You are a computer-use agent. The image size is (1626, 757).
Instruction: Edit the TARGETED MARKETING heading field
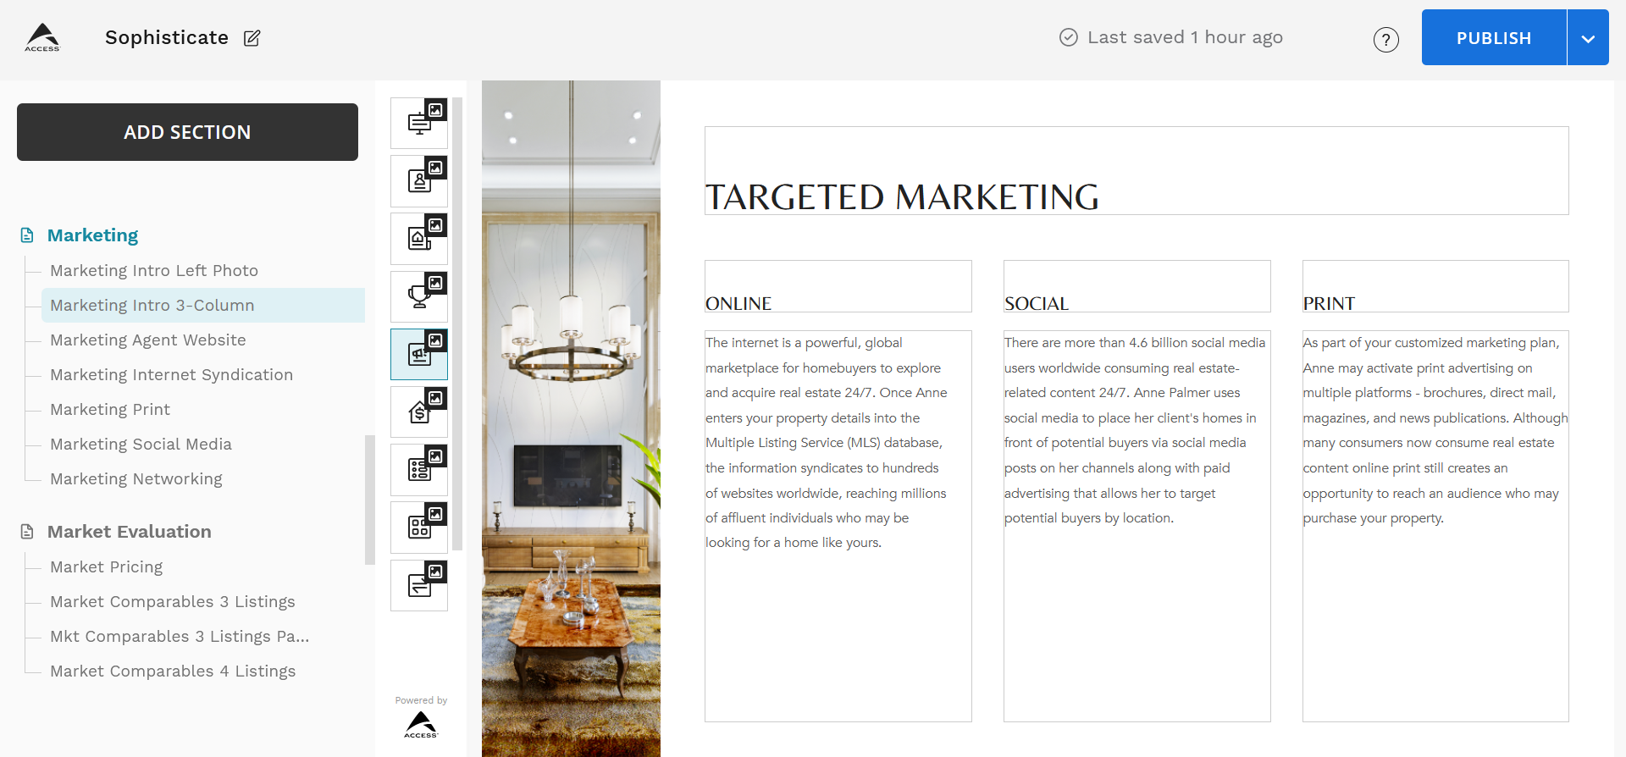1137,171
